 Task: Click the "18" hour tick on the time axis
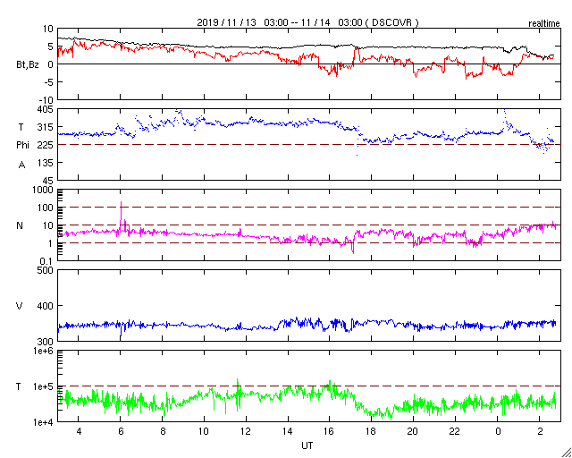371,431
